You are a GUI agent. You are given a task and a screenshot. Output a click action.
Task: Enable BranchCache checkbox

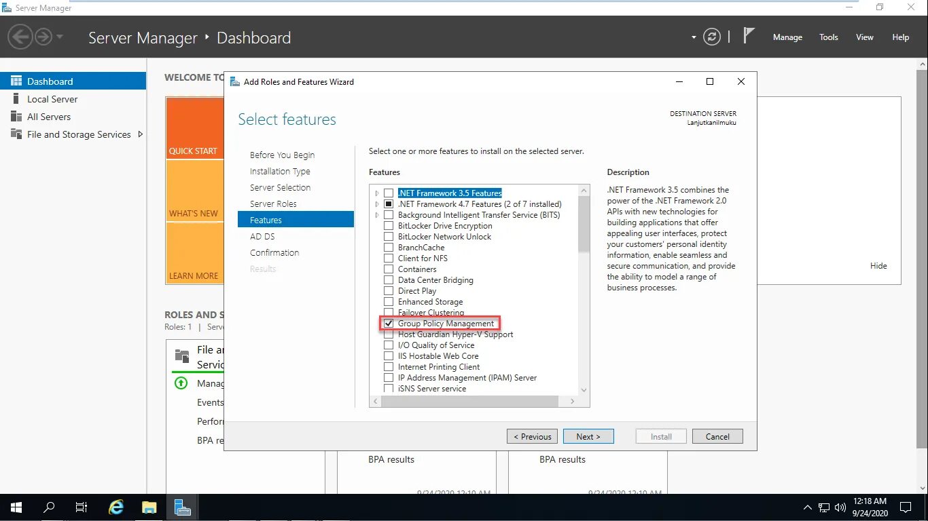[389, 248]
